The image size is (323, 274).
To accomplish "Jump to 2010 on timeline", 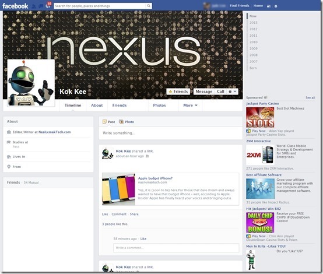I will [254, 42].
